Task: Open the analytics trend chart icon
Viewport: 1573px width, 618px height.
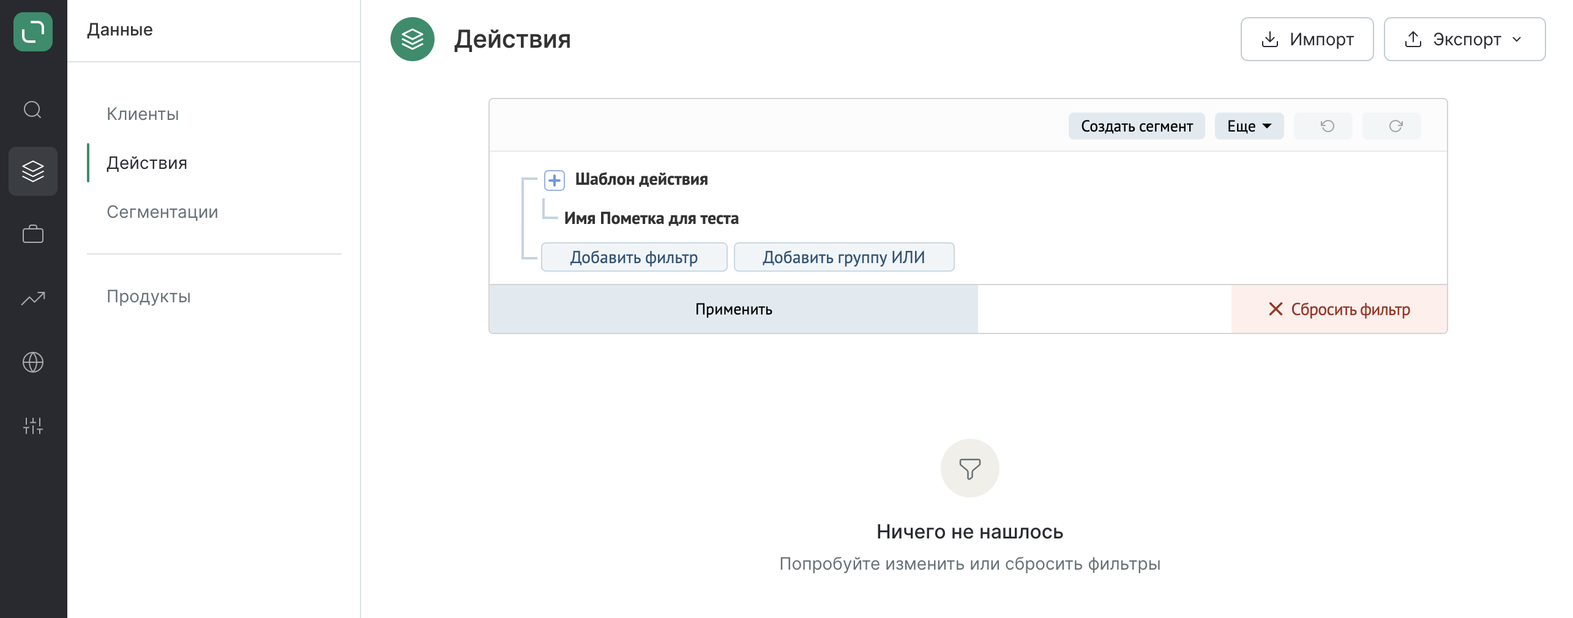Action: tap(33, 298)
